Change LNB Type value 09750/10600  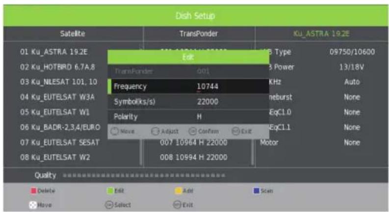pyautogui.click(x=352, y=52)
